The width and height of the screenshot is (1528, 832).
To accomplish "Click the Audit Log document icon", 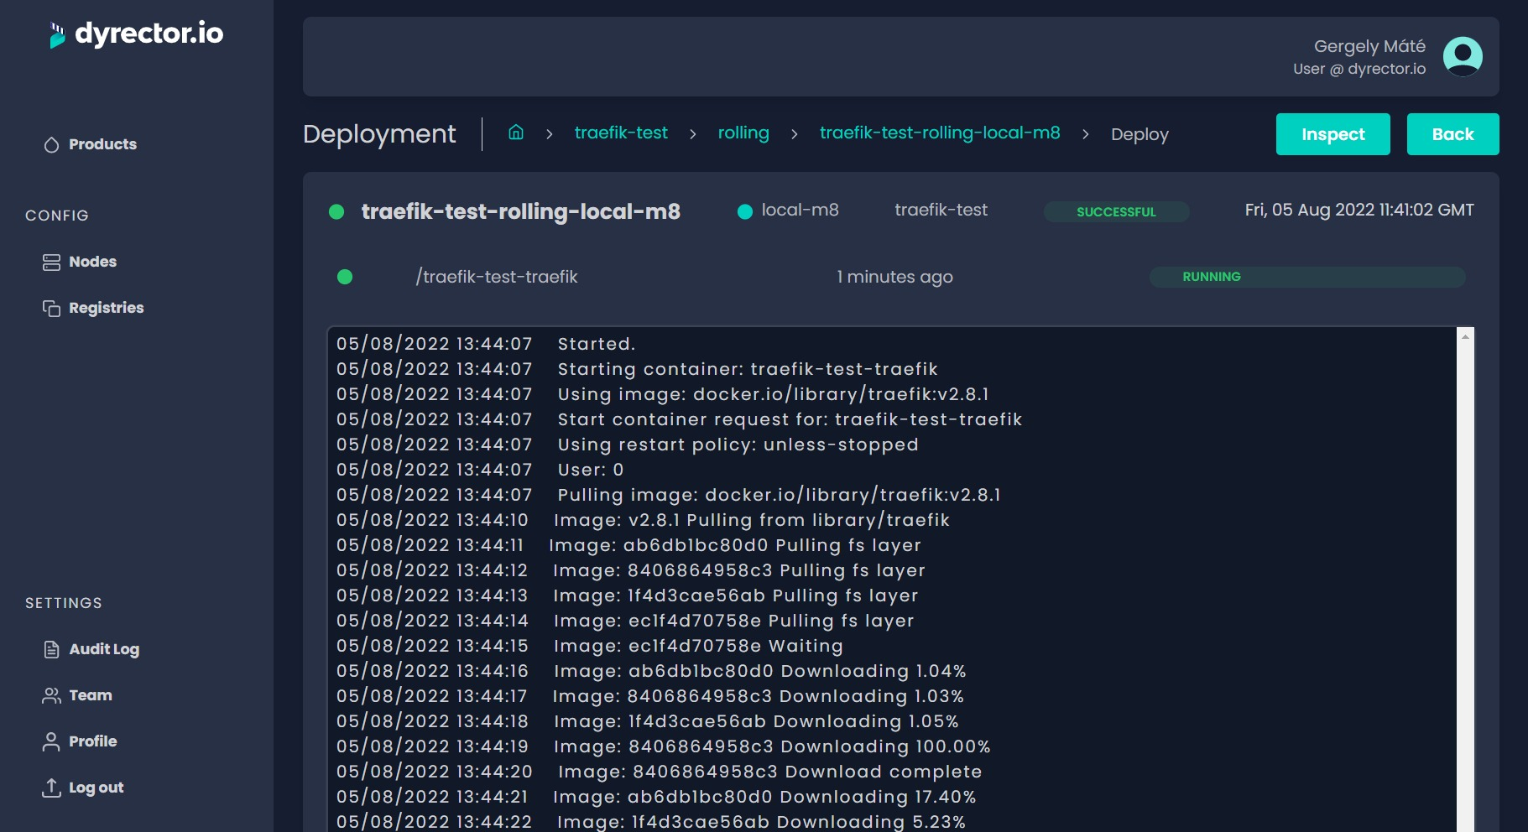I will (51, 649).
